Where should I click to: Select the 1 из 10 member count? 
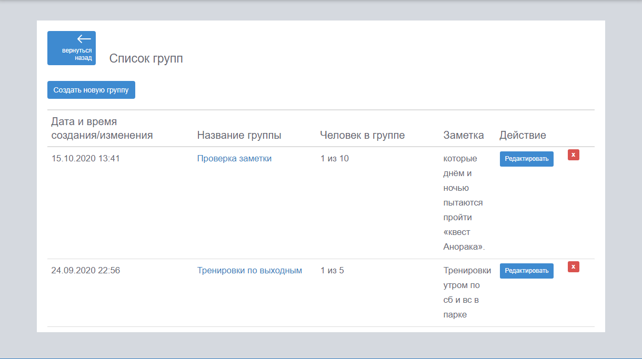[x=334, y=158]
